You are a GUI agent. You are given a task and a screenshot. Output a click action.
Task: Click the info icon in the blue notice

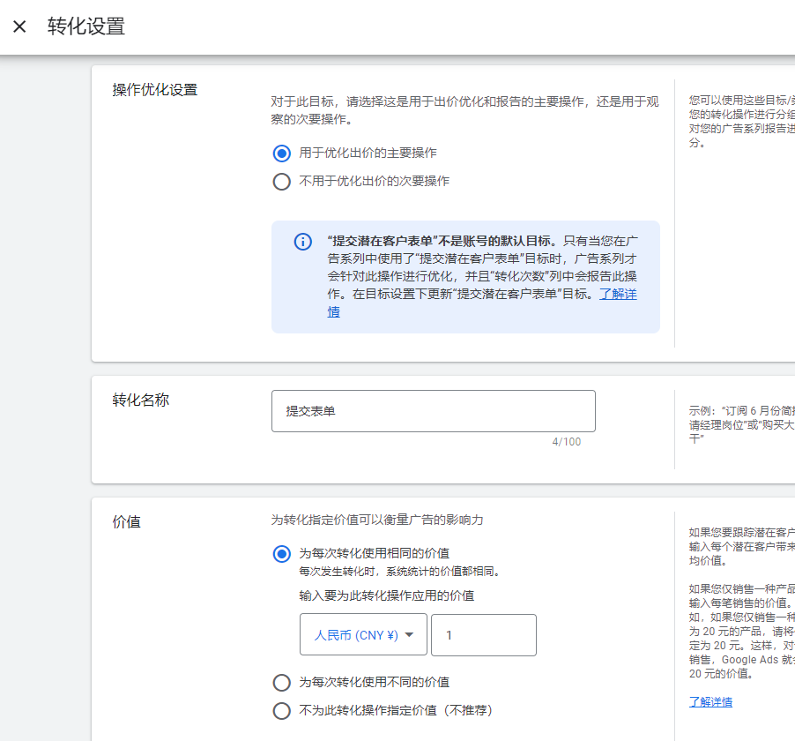(x=302, y=242)
